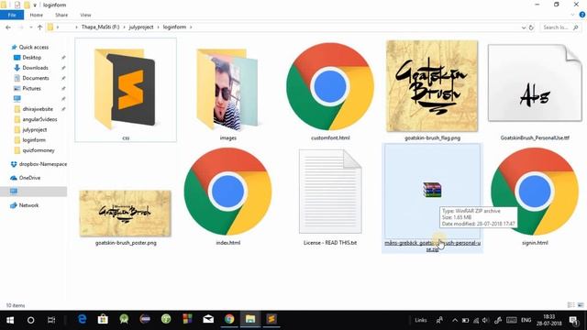587x330 pixels.
Task: Go back with the Back arrow
Action: click(8, 27)
